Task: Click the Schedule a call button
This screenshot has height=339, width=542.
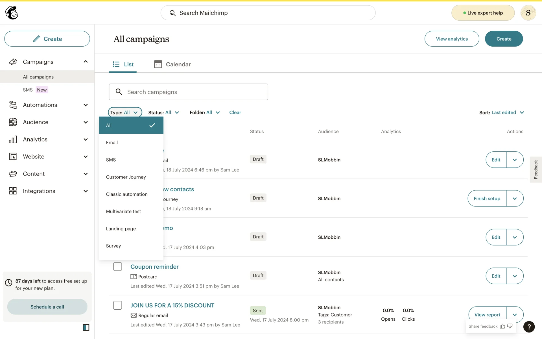Action: [x=47, y=307]
